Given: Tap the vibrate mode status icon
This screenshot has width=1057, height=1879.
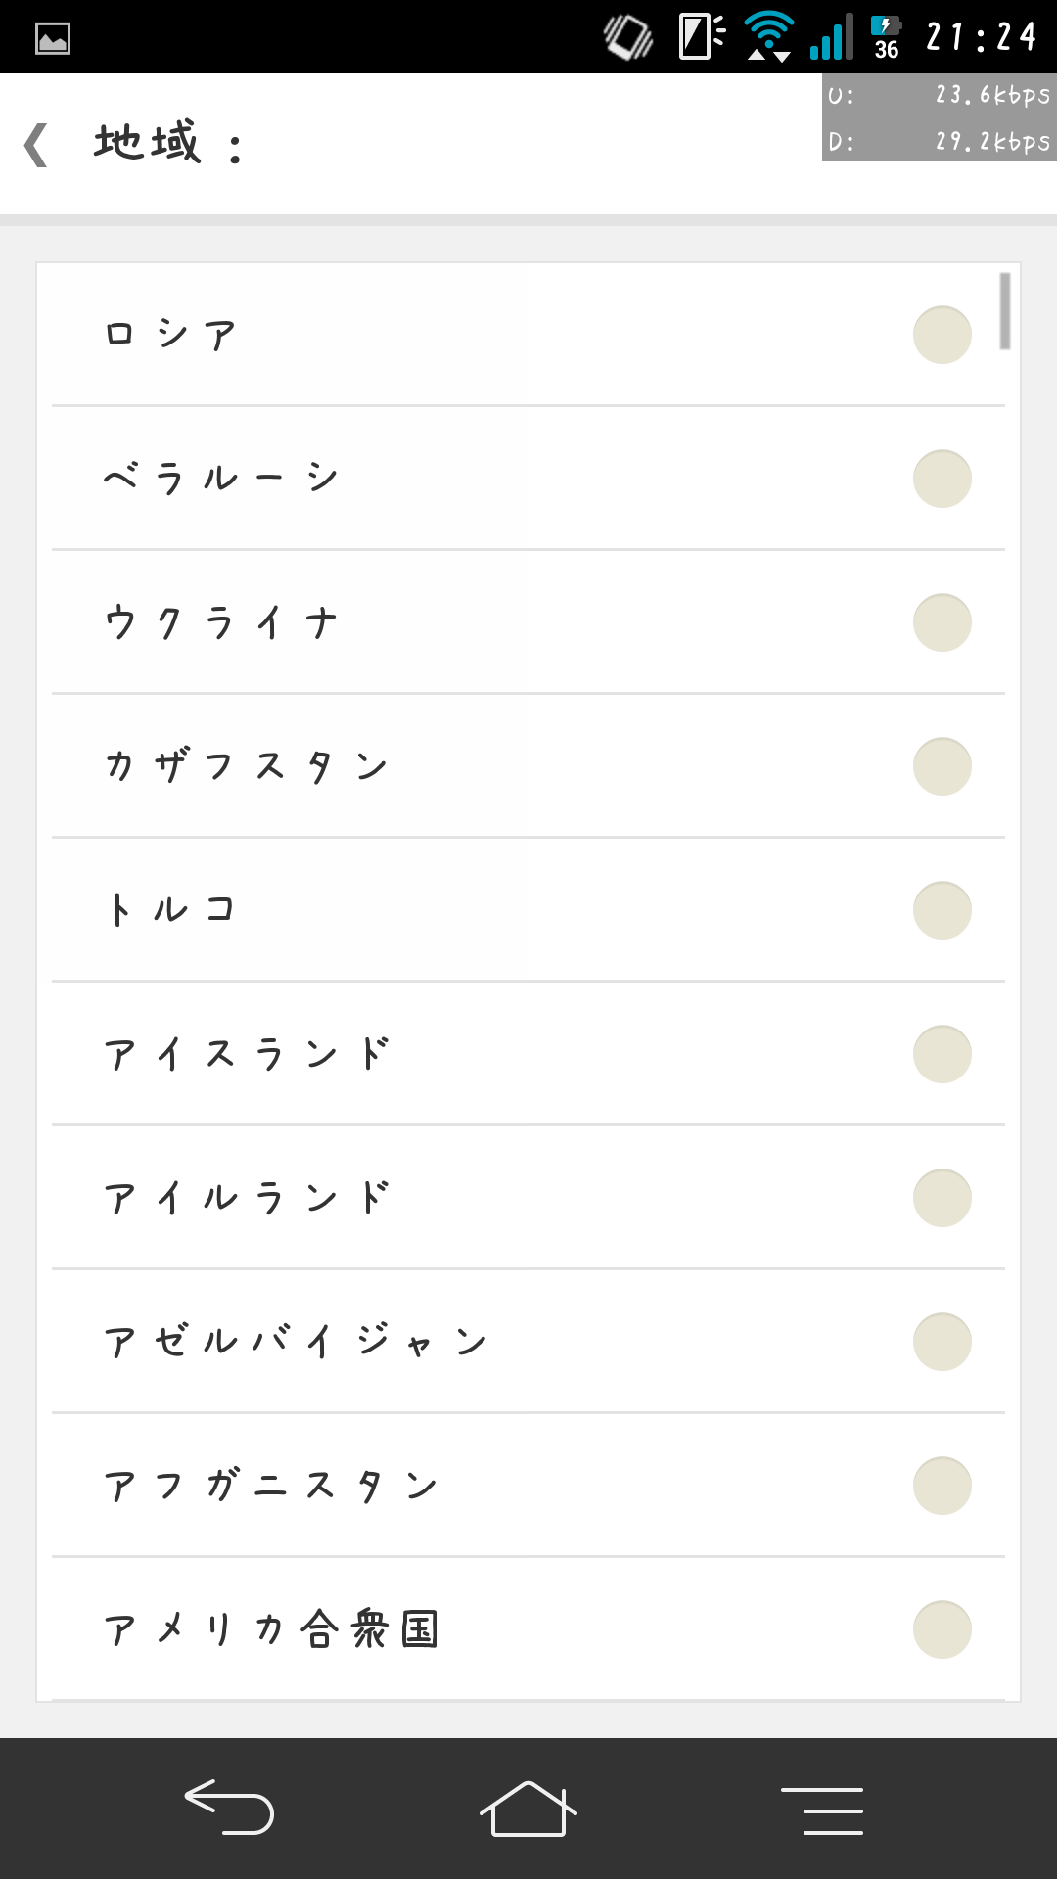Looking at the screenshot, I should pyautogui.click(x=628, y=37).
